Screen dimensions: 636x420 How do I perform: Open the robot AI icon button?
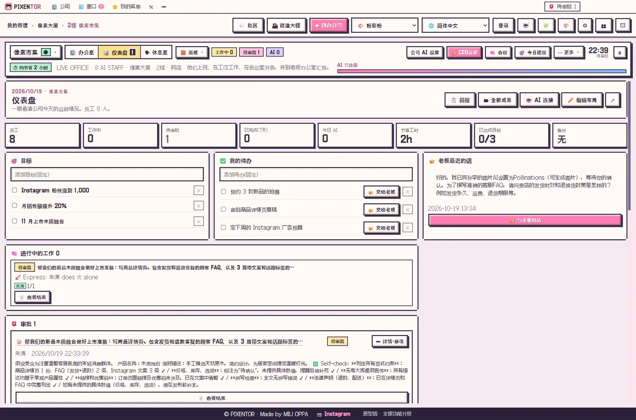(526, 25)
